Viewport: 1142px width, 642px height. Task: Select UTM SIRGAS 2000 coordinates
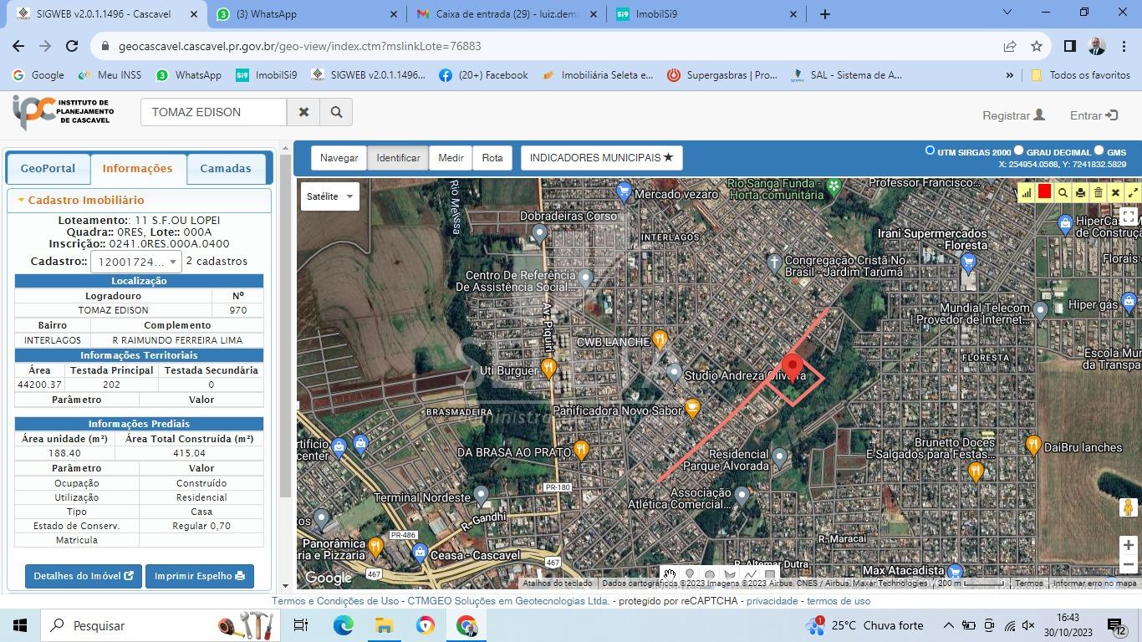click(x=930, y=150)
